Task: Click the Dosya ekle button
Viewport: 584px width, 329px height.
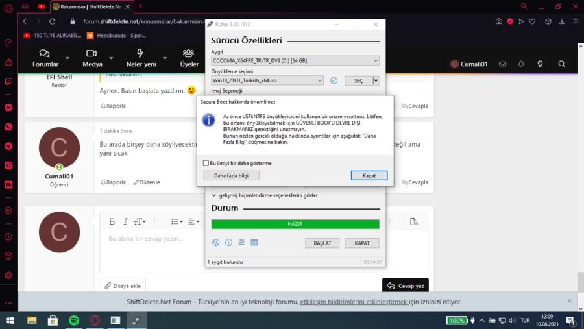Action: pyautogui.click(x=123, y=286)
